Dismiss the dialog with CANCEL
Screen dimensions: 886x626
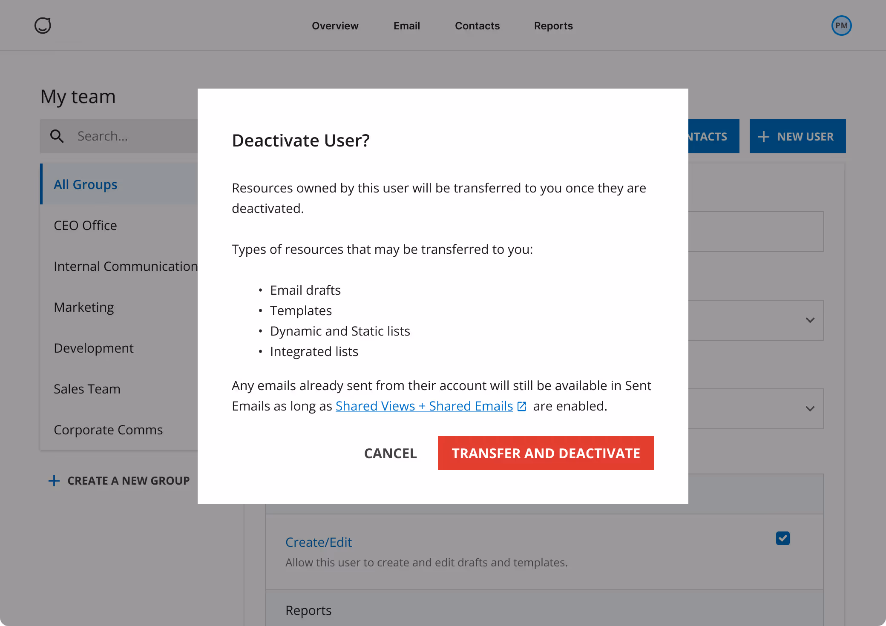click(x=390, y=453)
